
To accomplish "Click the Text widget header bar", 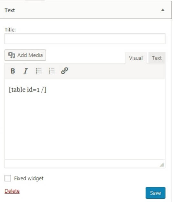I will [86, 10].
